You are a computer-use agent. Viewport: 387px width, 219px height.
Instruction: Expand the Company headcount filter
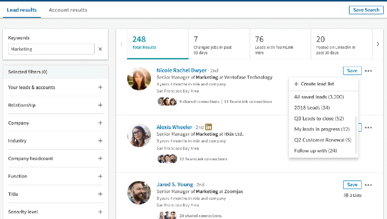(x=100, y=159)
